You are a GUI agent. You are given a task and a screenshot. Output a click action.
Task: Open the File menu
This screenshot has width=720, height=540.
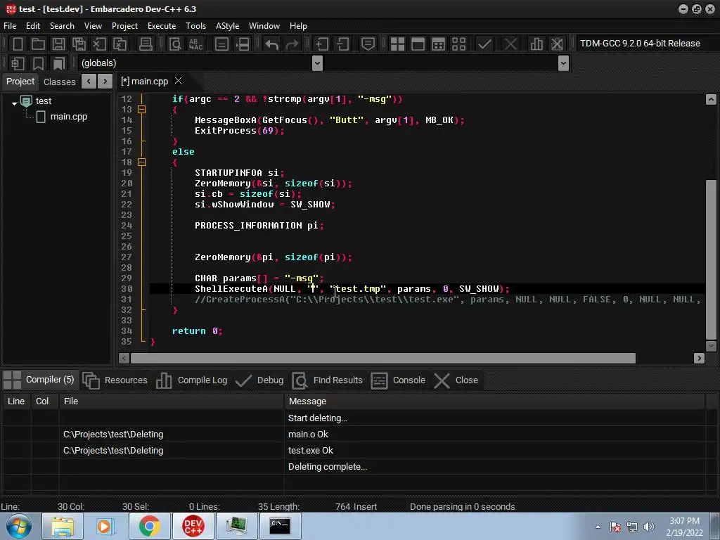pyautogui.click(x=10, y=26)
